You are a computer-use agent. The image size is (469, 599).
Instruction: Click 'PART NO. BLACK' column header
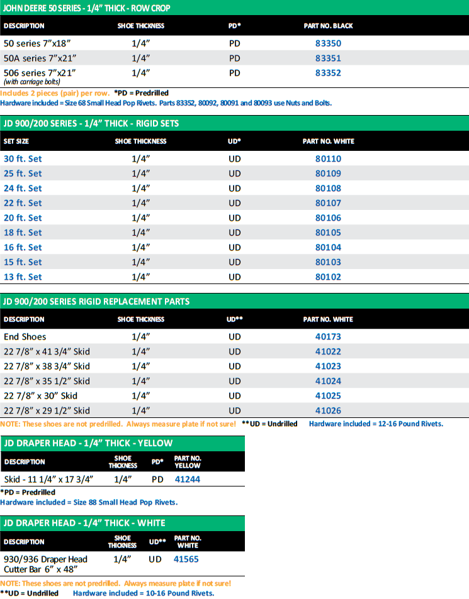pyautogui.click(x=328, y=26)
